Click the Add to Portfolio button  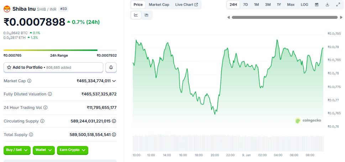[53, 67]
